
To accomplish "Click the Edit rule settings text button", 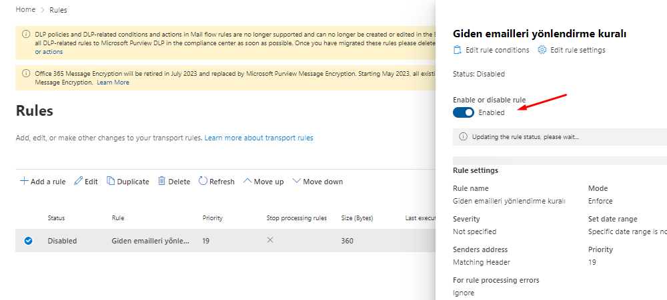I will [578, 50].
